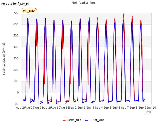Click the Sep 10 x-axis date label
Screen dimensions: 167x125
click(151, 108)
